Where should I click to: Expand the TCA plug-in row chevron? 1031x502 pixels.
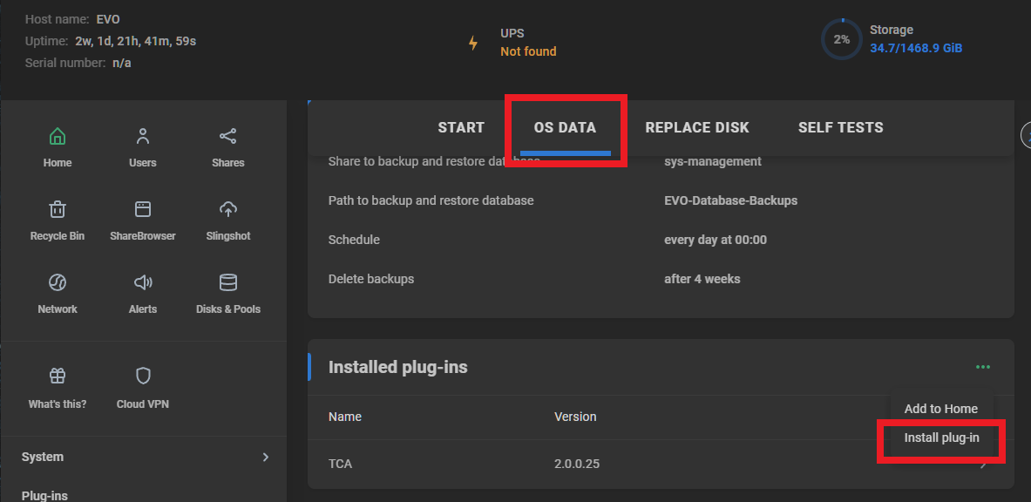(983, 464)
